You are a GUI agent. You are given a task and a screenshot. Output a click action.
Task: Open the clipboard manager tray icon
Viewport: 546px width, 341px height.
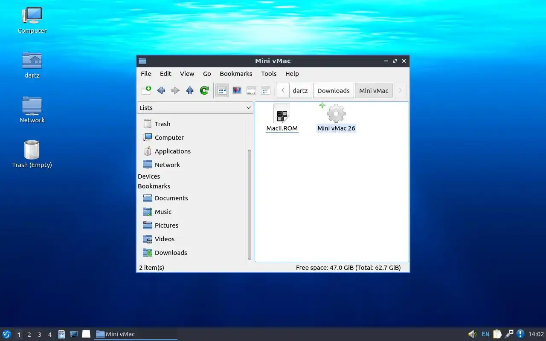point(497,334)
